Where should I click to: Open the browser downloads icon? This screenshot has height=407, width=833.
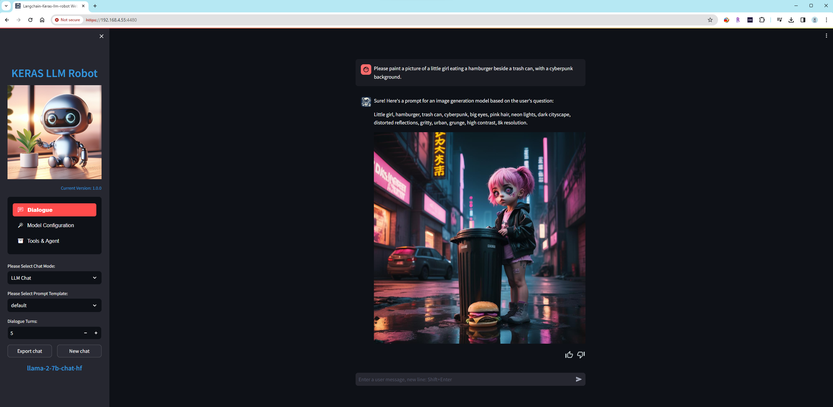tap(791, 20)
